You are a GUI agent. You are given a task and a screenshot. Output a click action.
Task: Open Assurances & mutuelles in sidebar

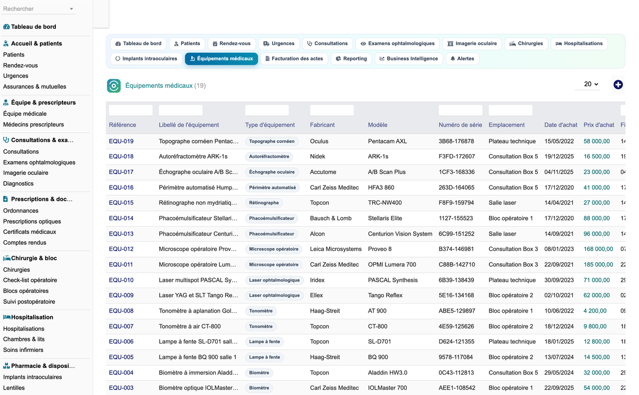tap(35, 87)
